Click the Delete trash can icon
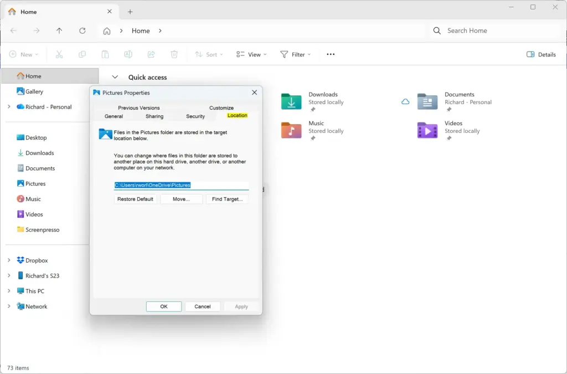 [x=174, y=54]
